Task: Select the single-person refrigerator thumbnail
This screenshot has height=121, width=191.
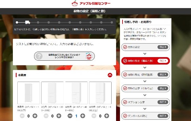Action: coord(29,93)
